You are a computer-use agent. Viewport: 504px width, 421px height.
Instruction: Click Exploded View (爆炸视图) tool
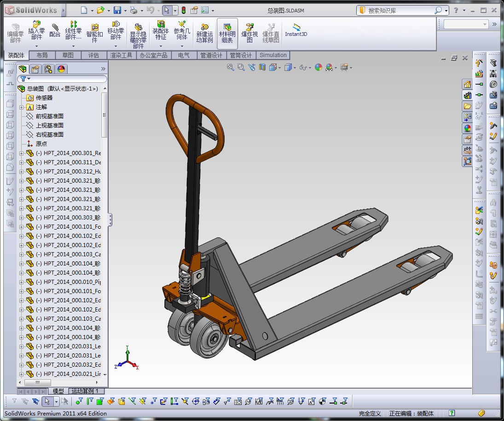249,33
